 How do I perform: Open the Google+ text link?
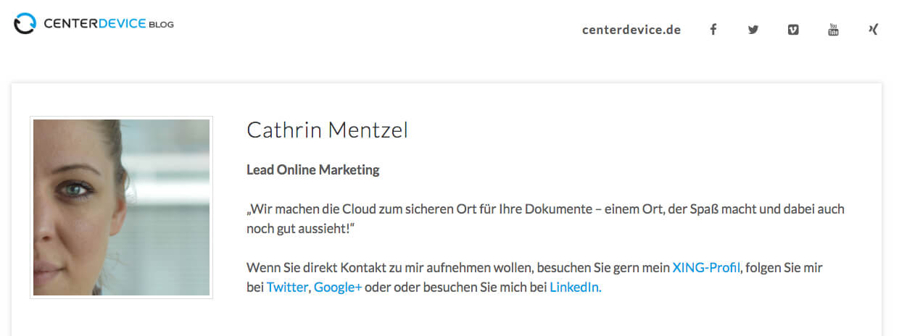[338, 287]
